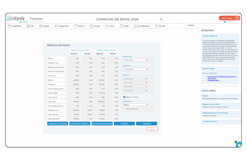This screenshot has height=164, width=247.
Task: Expand the Gestionnaire dropdown showing Divers
Action: click(x=135, y=105)
